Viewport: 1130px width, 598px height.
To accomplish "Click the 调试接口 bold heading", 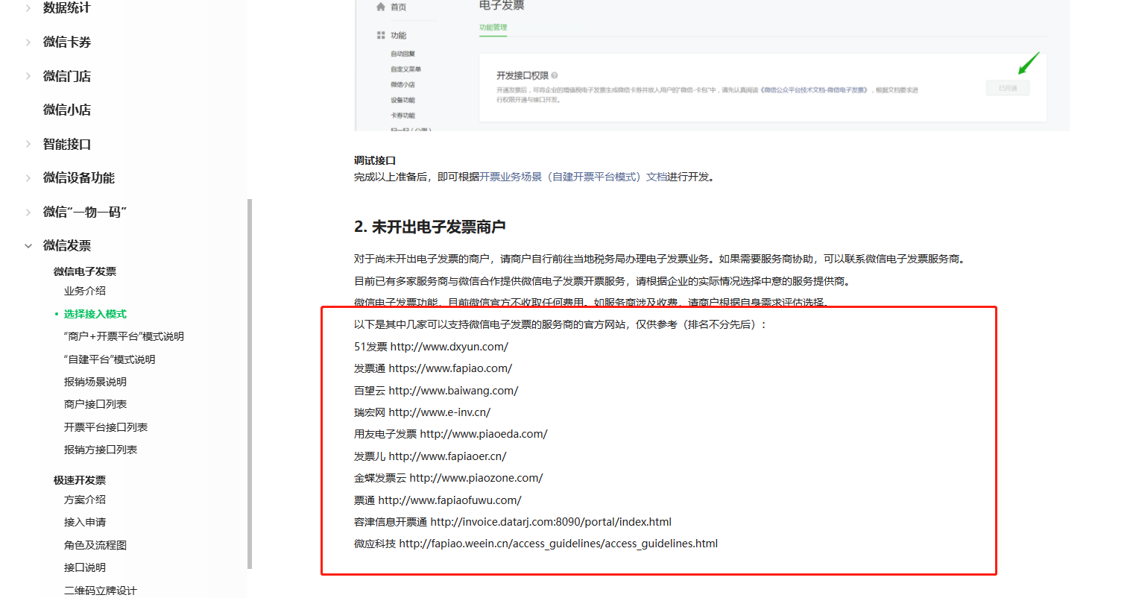I will pyautogui.click(x=375, y=160).
